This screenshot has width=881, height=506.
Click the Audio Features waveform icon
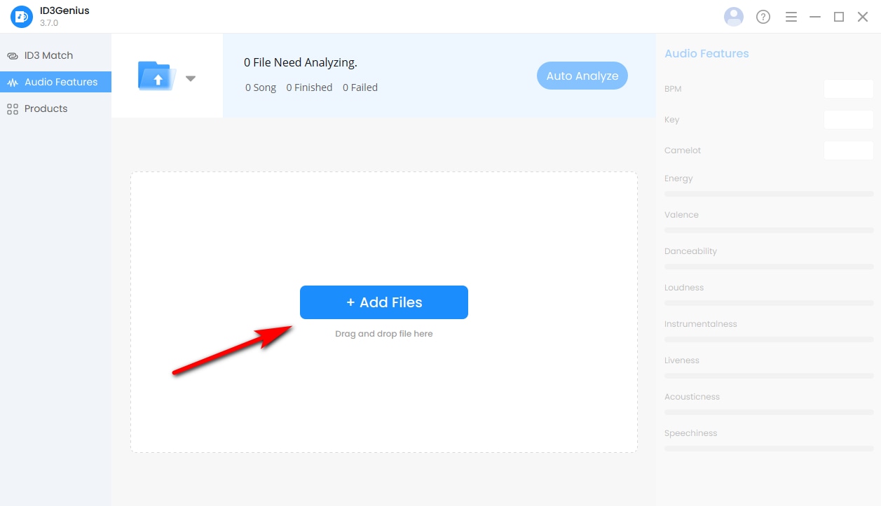[12, 83]
